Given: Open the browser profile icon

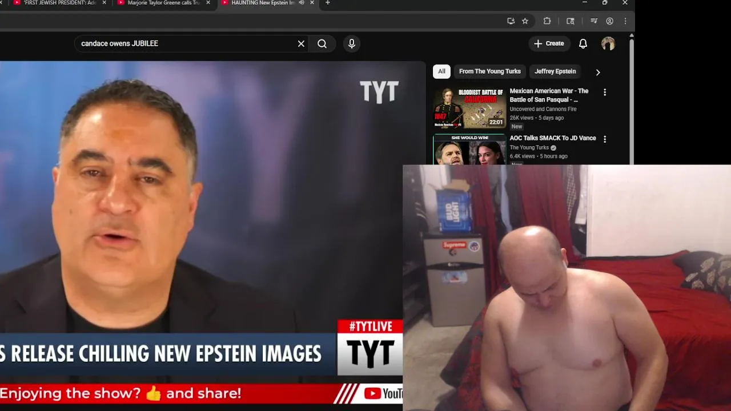Looking at the screenshot, I should coord(609,21).
